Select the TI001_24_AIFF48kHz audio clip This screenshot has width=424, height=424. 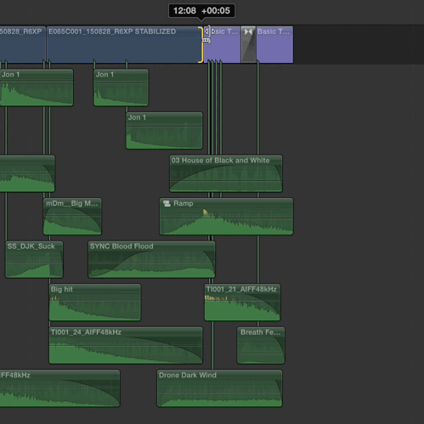[126, 346]
